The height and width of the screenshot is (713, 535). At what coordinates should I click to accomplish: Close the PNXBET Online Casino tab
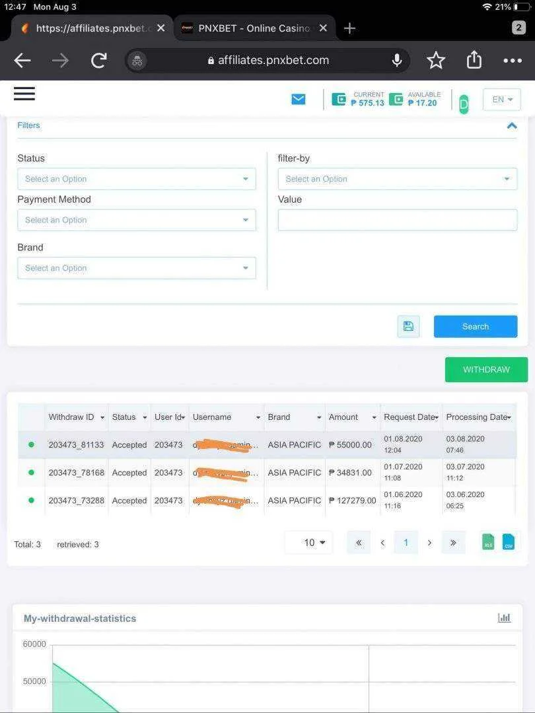click(323, 28)
